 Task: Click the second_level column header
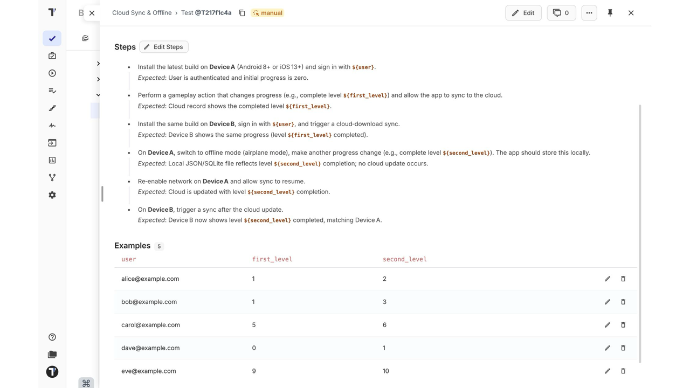(x=405, y=259)
